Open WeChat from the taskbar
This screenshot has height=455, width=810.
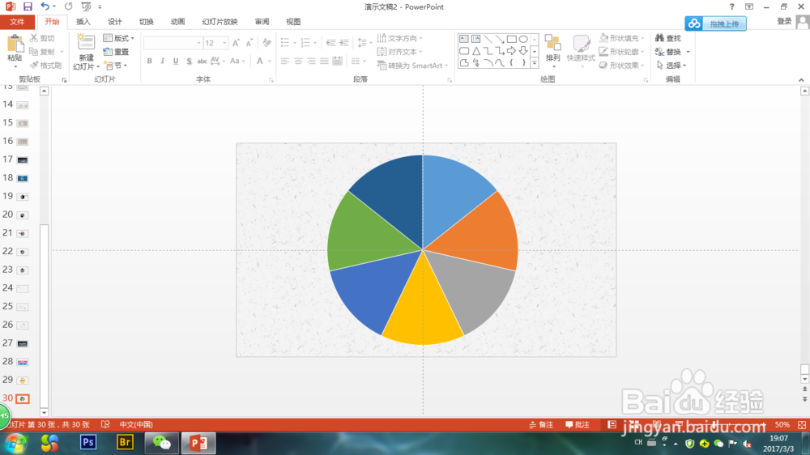[162, 443]
